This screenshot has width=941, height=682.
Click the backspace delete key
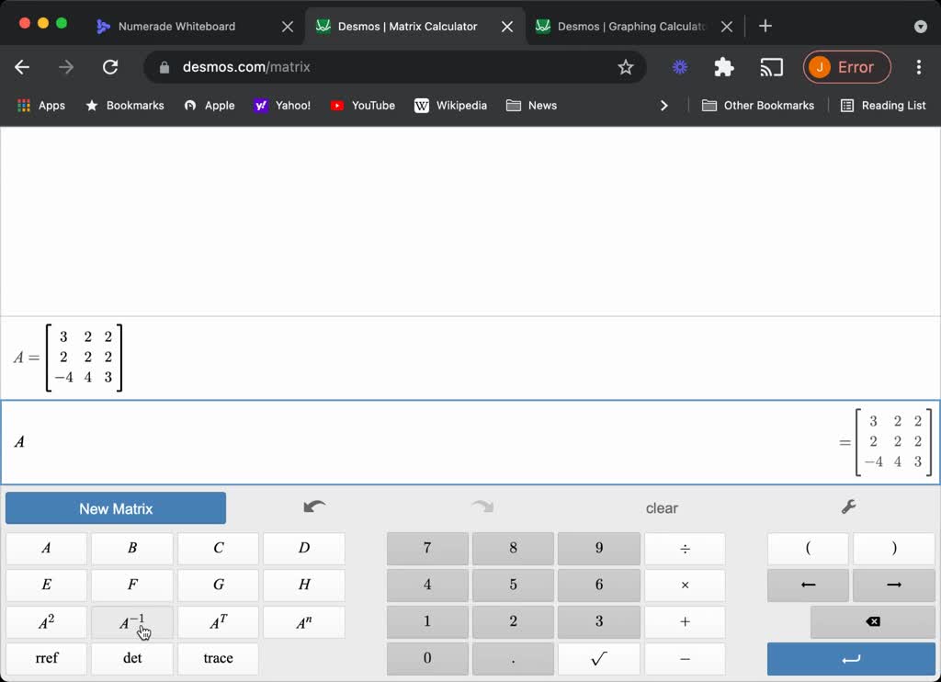871,622
